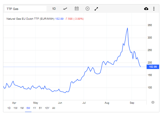Switch to 10Y time range
The height and width of the screenshot is (117, 165).
47,108
